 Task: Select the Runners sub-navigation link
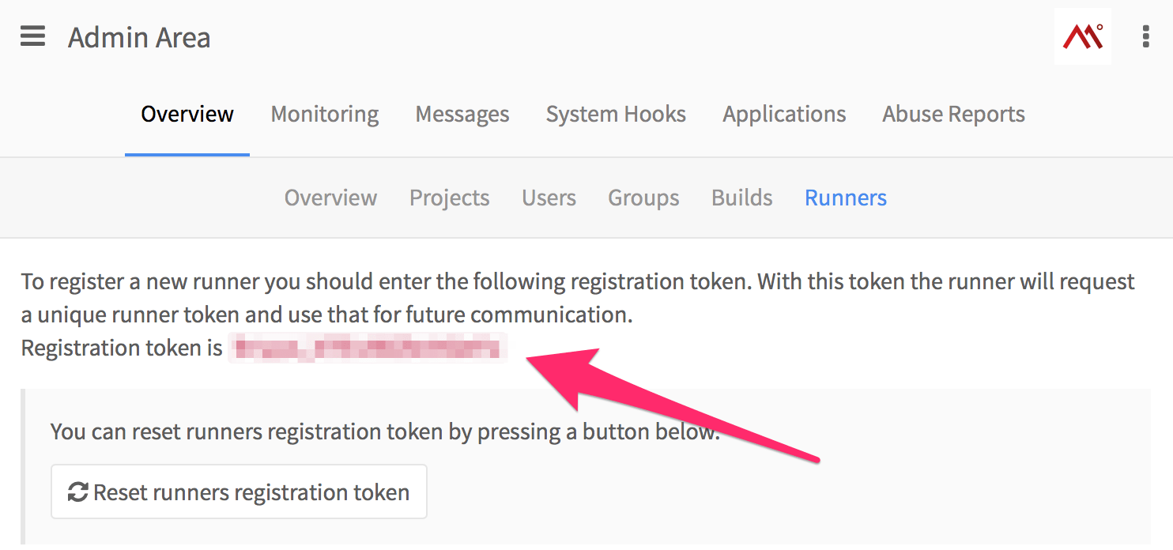click(x=846, y=198)
